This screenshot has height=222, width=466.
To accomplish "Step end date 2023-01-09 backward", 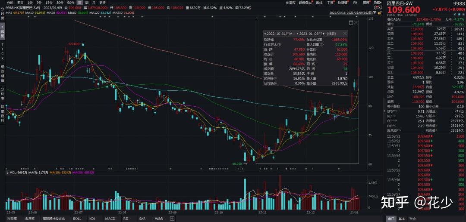I will [297, 34].
